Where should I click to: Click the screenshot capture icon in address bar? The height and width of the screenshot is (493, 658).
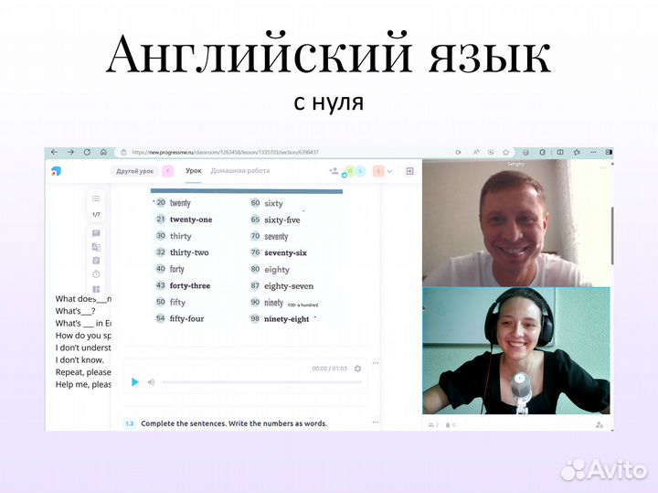point(491,153)
